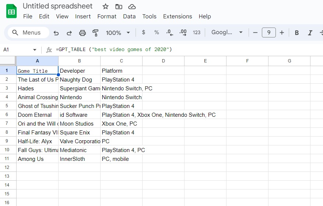Select the paint format tool
323x206 pixels.
(x=95, y=33)
